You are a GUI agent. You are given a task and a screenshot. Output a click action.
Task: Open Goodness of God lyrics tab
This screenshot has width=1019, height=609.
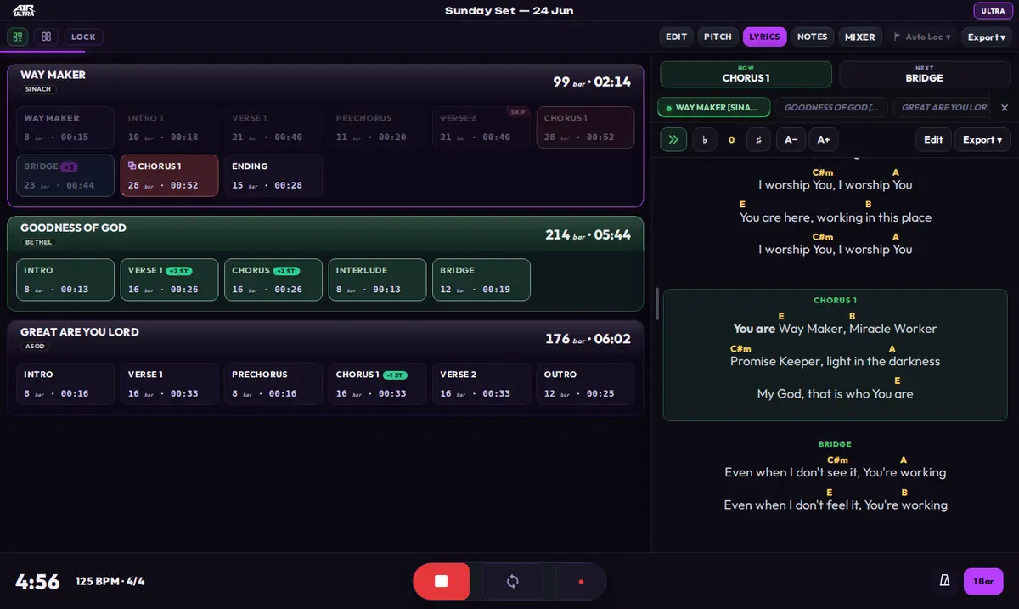coord(831,108)
